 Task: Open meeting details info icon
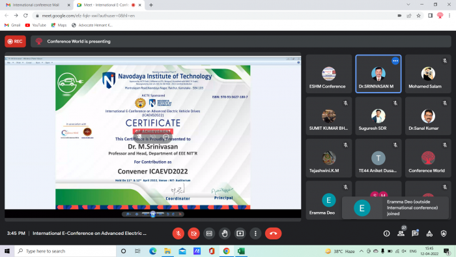coord(386,234)
